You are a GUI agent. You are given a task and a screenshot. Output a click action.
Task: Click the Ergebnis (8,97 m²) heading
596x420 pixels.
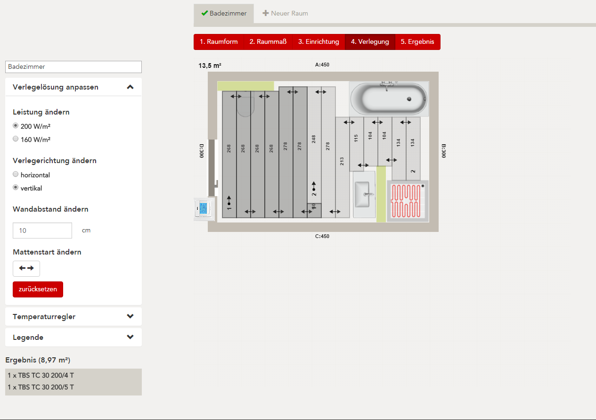tap(38, 360)
